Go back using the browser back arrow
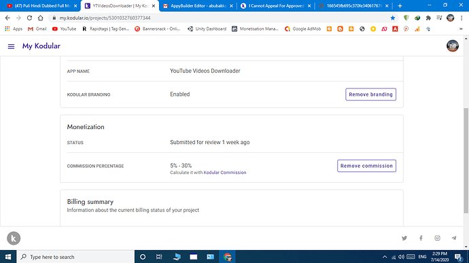469x263 pixels. click(x=7, y=18)
